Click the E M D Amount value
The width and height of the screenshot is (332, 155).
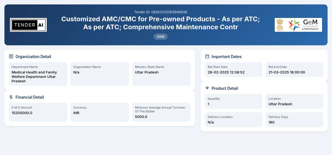click(22, 113)
